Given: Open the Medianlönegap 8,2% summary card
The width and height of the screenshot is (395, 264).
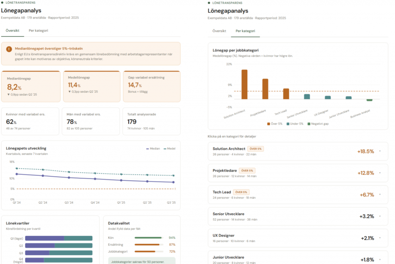Looking at the screenshot, I should tap(31, 86).
